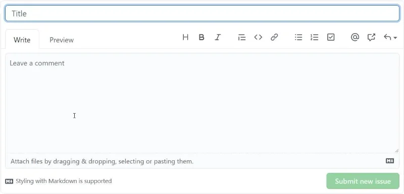Click Submit new issue button
Viewport: 404px width, 194px height.
click(363, 181)
